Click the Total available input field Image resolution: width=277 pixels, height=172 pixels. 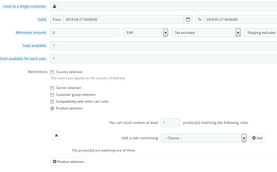(163, 46)
